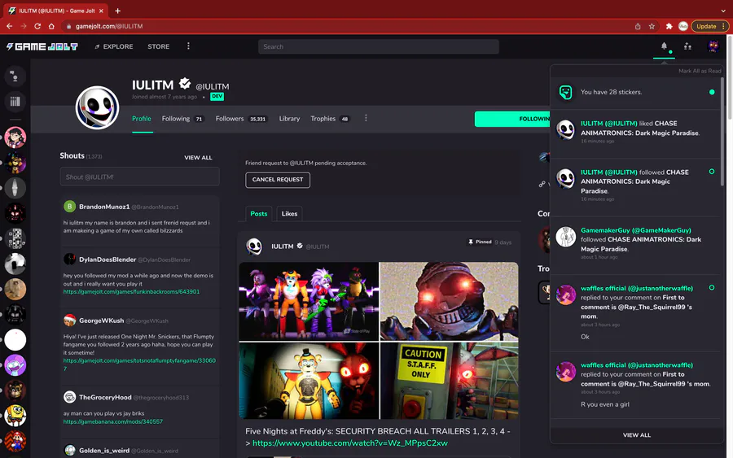Open the Glamrock Freddy with Vanny image
Viewport: 733px width, 458px height.
tap(309, 381)
